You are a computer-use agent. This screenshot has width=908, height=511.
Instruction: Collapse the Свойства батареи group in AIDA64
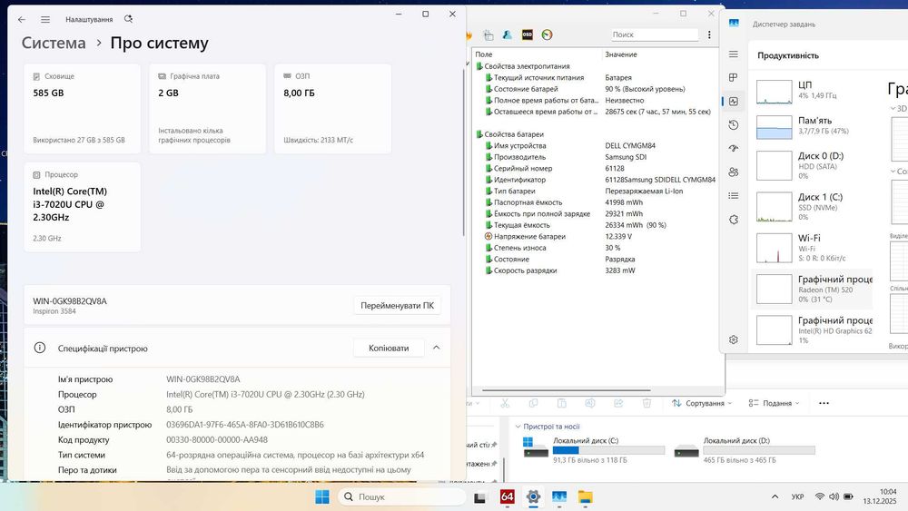click(479, 134)
